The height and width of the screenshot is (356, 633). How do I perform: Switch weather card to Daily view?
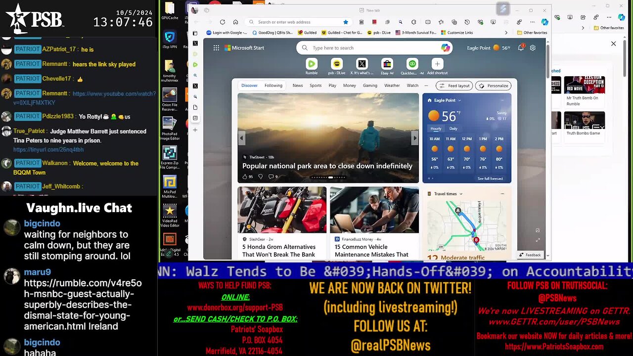453,129
